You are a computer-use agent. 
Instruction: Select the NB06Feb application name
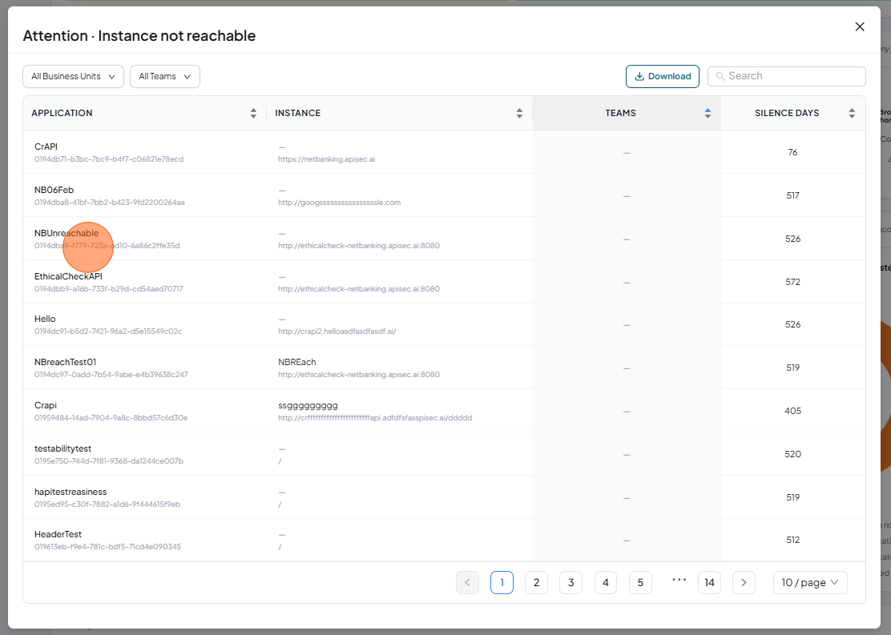(54, 190)
